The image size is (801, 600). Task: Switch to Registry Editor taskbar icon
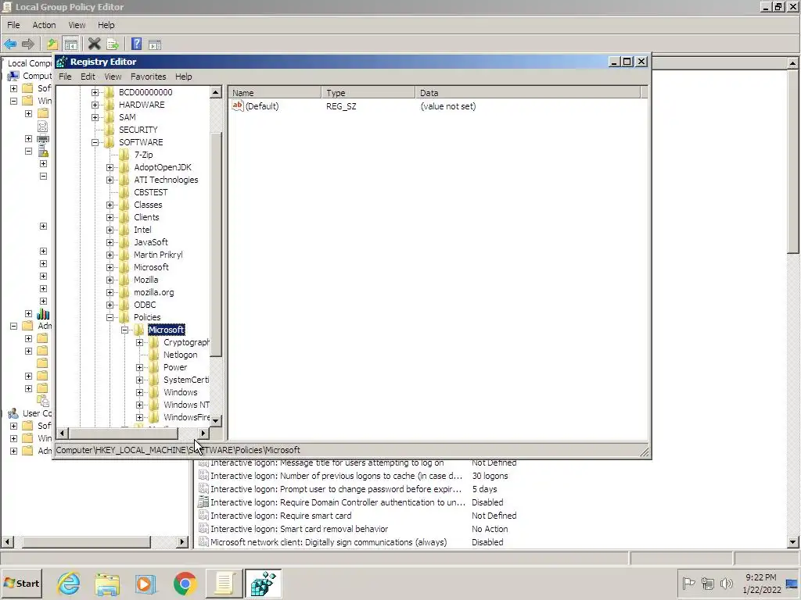[x=263, y=583]
